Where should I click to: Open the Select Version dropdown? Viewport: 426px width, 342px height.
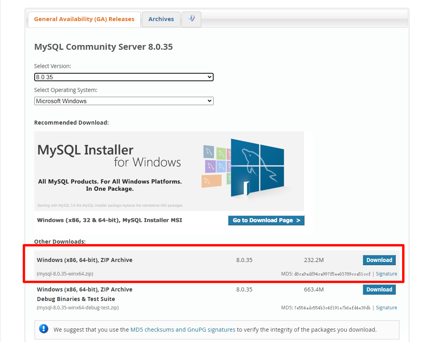click(x=124, y=77)
